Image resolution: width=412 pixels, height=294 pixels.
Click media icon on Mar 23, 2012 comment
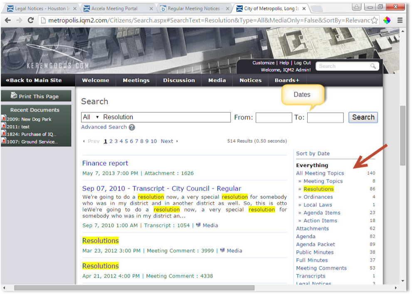click(222, 250)
